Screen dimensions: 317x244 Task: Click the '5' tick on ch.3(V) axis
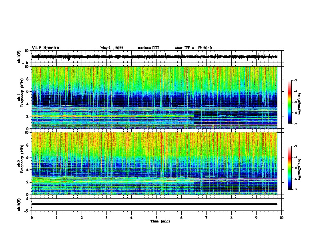(28, 199)
